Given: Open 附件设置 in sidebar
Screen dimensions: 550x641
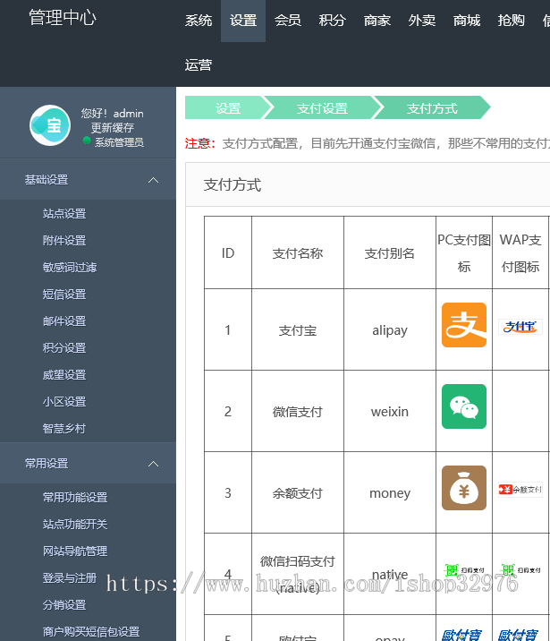Looking at the screenshot, I should pos(64,240).
